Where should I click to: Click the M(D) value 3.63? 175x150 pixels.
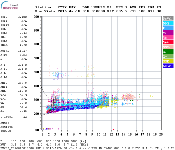(23, 55)
